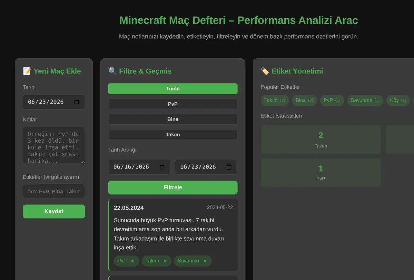The width and height of the screenshot is (414, 280).
Task: Click the Popüler Etiketler label
Action: tap(280, 87)
